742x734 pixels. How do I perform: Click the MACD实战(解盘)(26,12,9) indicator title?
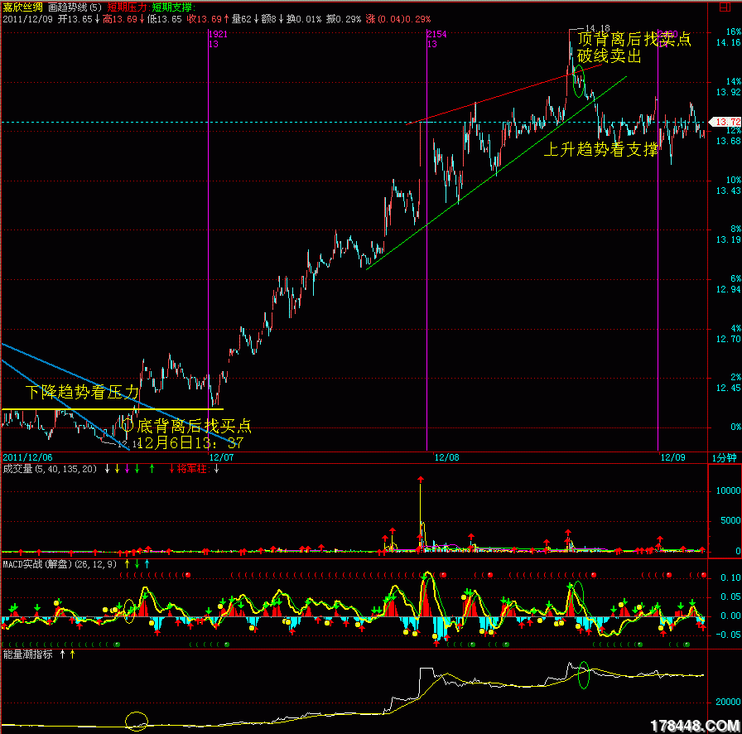tap(60, 564)
